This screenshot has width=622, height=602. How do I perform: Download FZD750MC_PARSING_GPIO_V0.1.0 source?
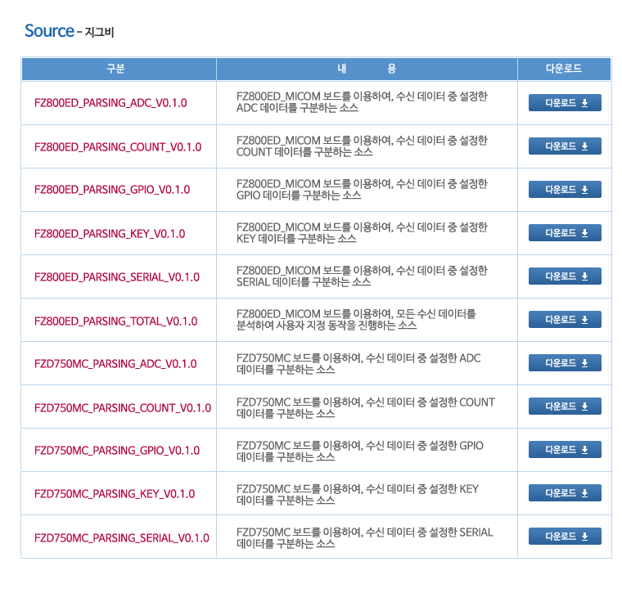pyautogui.click(x=565, y=449)
